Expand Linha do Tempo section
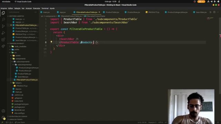 pyautogui.click(x=16, y=120)
